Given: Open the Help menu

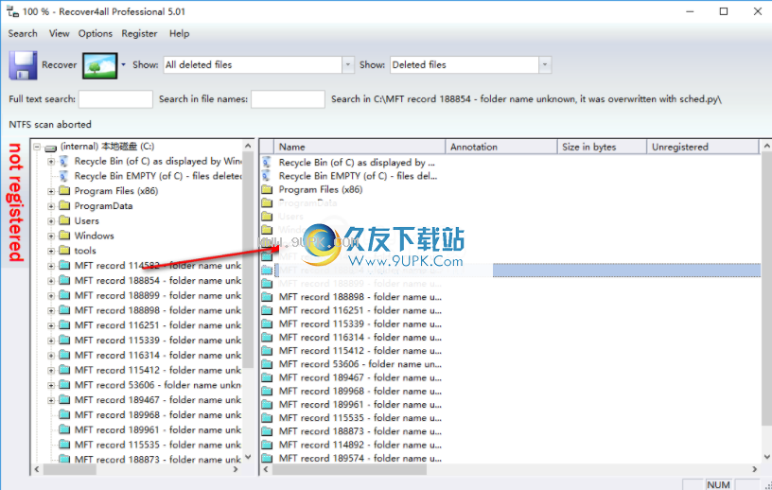Looking at the screenshot, I should click(x=179, y=33).
